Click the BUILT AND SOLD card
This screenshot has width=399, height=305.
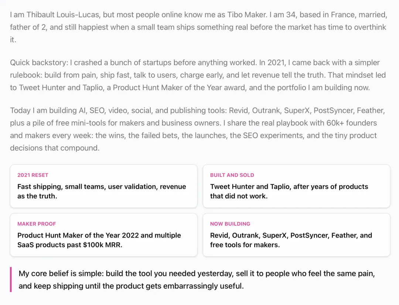tap(296, 186)
